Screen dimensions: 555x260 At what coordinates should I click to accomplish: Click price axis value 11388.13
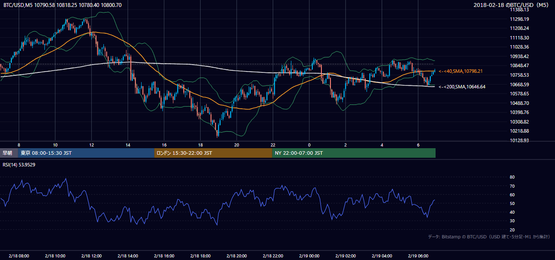(x=519, y=10)
